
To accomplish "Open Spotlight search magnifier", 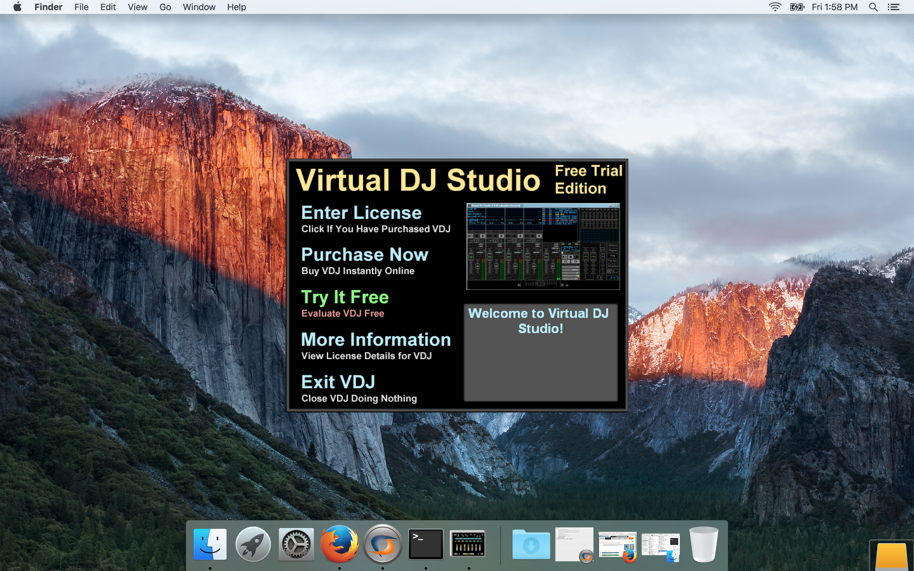I will [x=873, y=7].
